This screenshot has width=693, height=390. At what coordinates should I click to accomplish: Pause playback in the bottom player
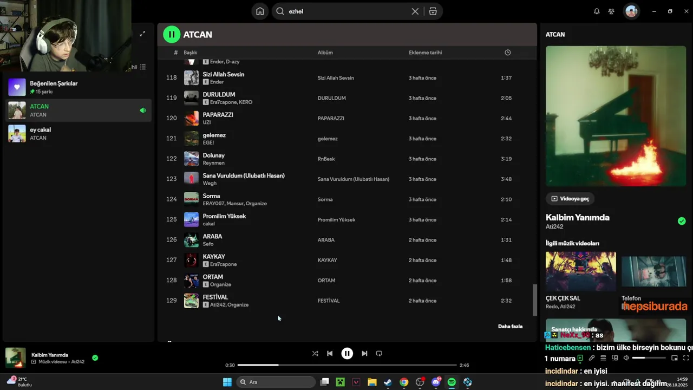347,354
